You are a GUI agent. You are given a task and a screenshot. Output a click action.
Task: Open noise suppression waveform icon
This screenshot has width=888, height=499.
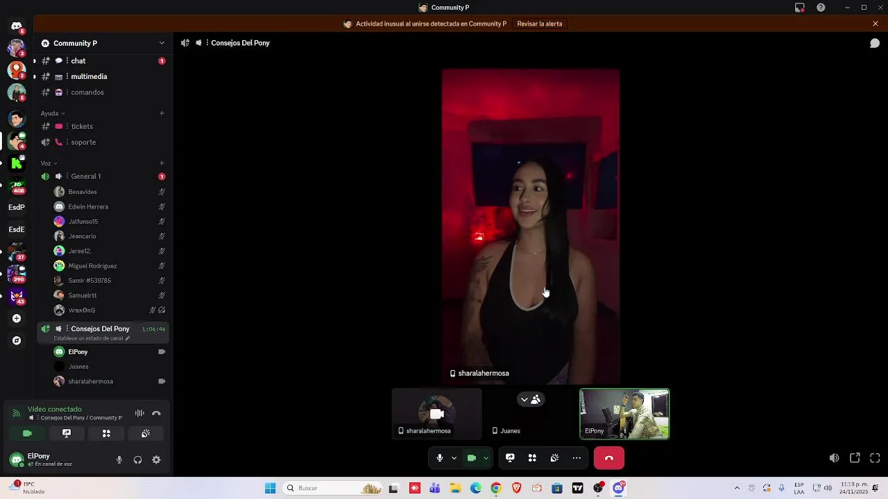[x=139, y=413]
